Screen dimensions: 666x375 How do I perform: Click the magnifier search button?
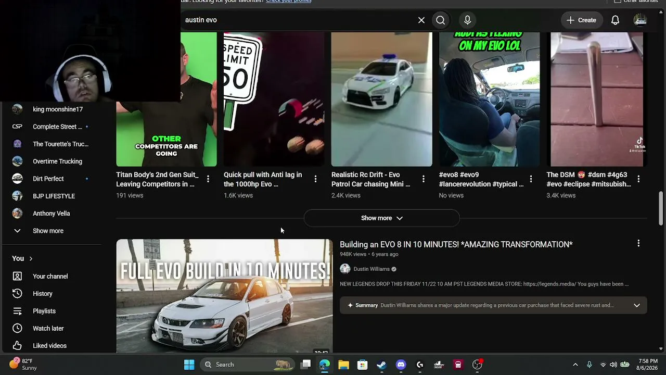(x=441, y=20)
